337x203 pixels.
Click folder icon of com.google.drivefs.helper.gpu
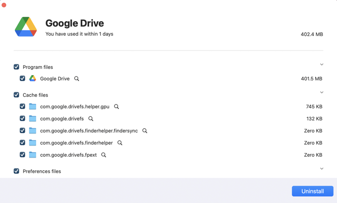(33, 106)
